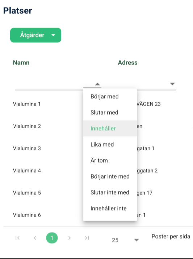The image size is (193, 259).
Task: Sort by the Namn column header
Action: pyautogui.click(x=21, y=63)
